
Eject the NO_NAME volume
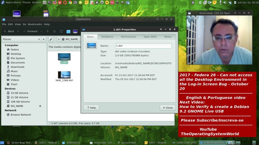(x=40, y=106)
